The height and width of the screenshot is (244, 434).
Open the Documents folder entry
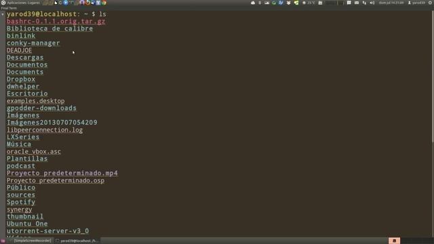(25, 72)
